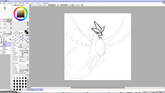This screenshot has height=93, width=165.
Task: Select the lasso selection tool
Action: 16,31
